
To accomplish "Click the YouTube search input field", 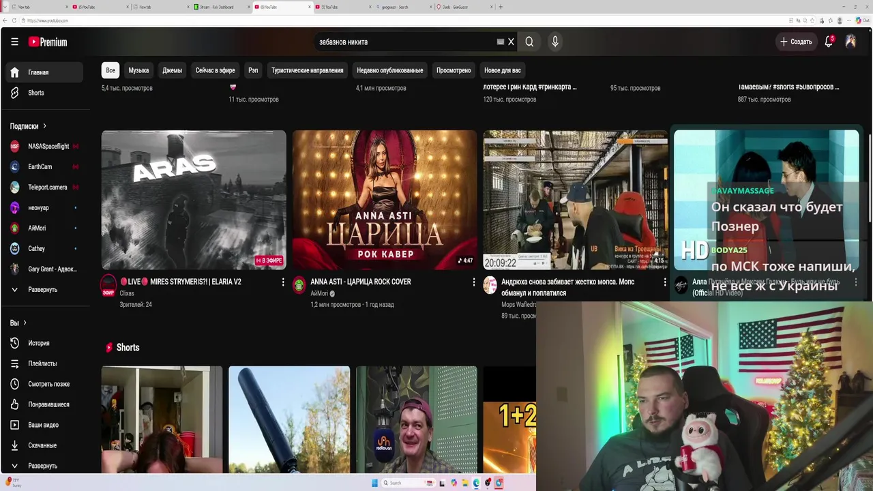I will pos(406,42).
